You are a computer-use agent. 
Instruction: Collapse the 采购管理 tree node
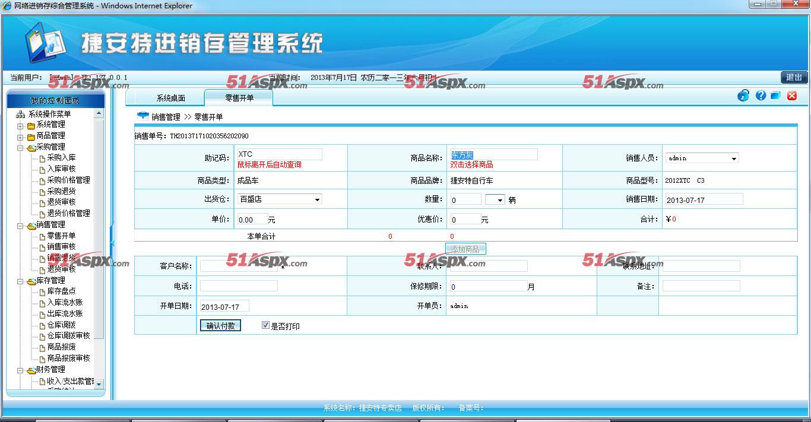click(x=20, y=148)
